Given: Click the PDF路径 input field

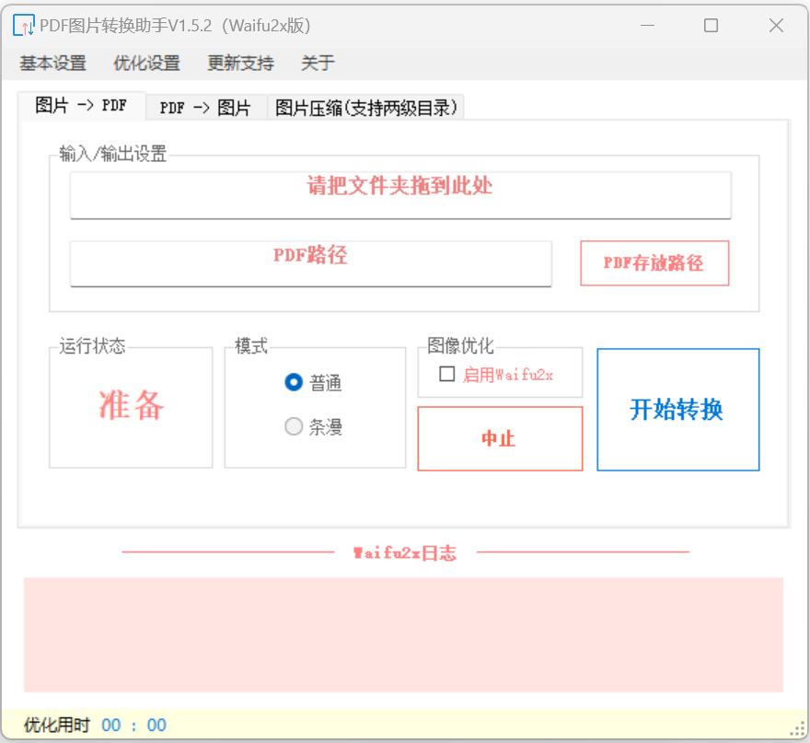Looking at the screenshot, I should (310, 263).
